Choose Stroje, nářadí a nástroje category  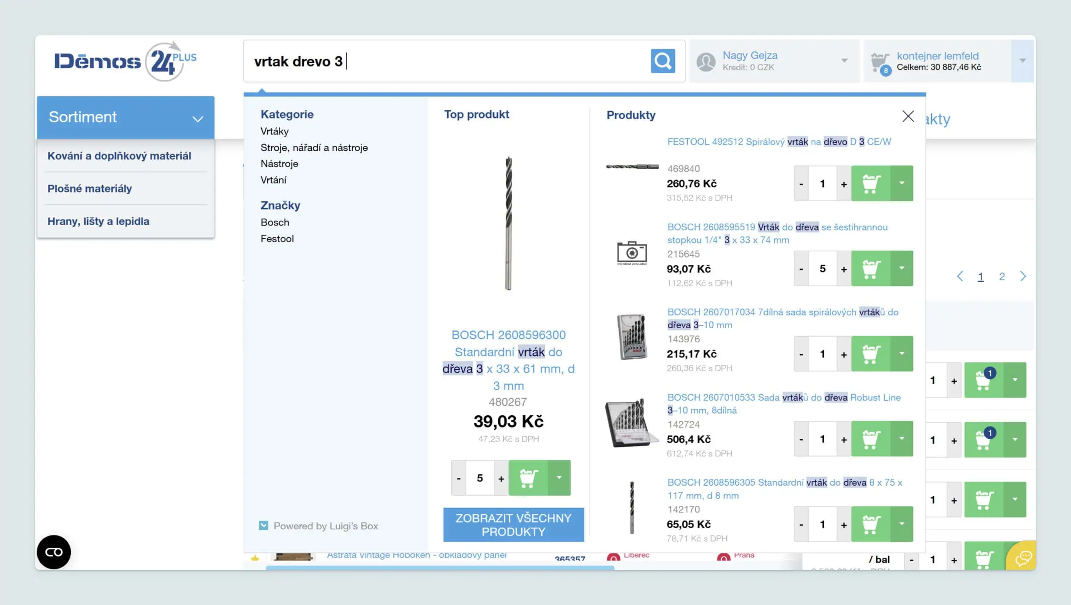click(314, 148)
